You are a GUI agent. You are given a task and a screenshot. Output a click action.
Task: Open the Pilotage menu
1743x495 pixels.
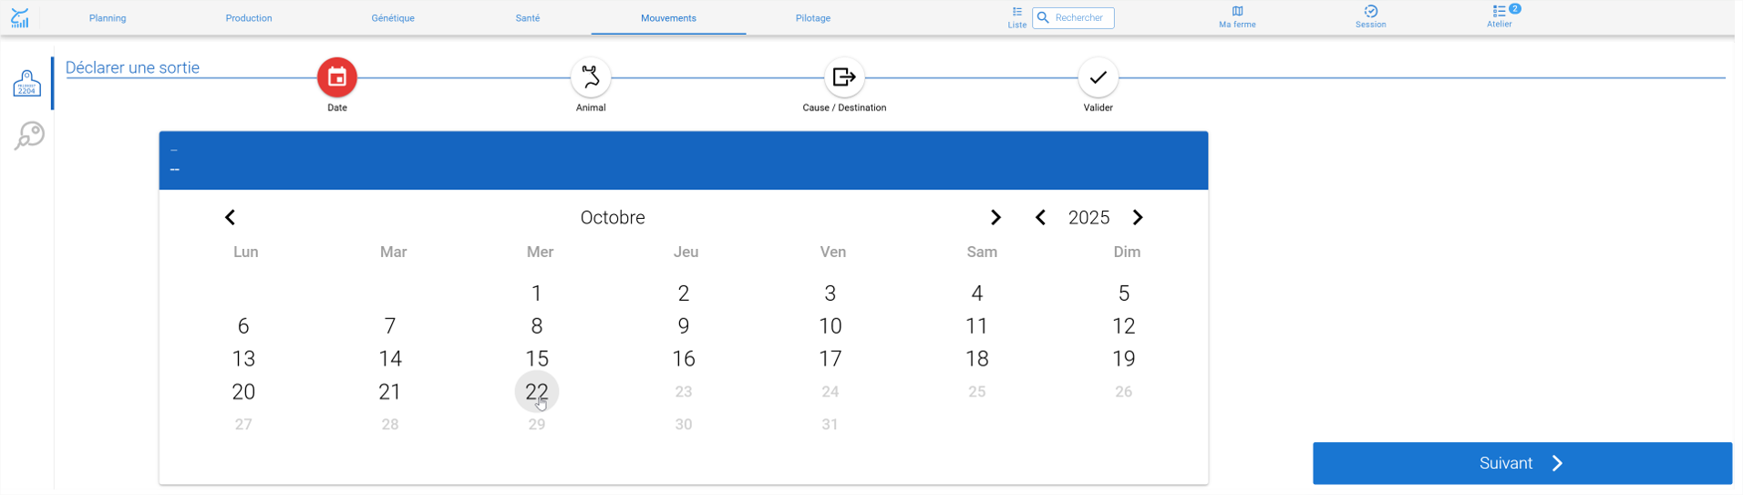(x=813, y=18)
